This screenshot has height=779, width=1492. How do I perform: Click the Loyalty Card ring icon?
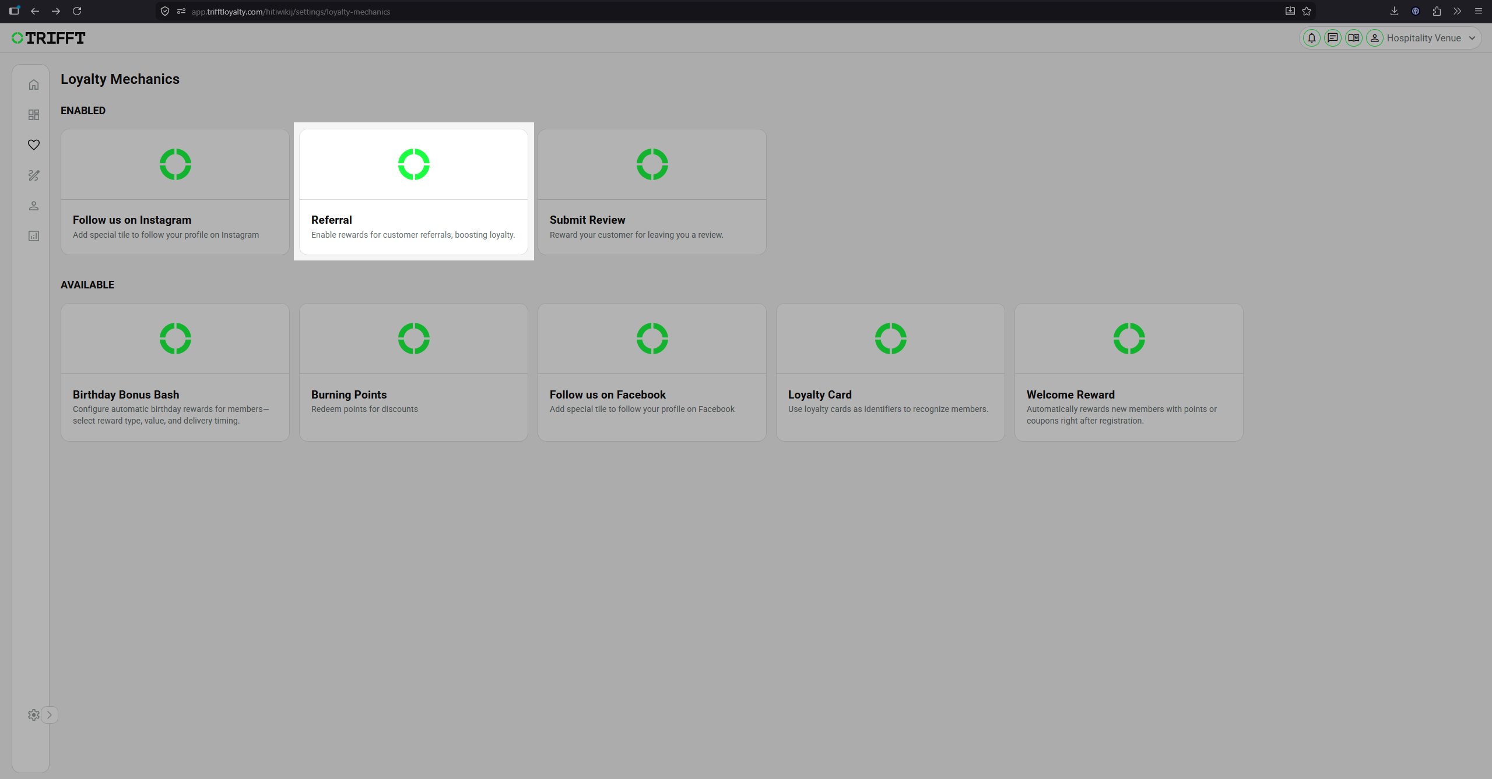coord(891,339)
